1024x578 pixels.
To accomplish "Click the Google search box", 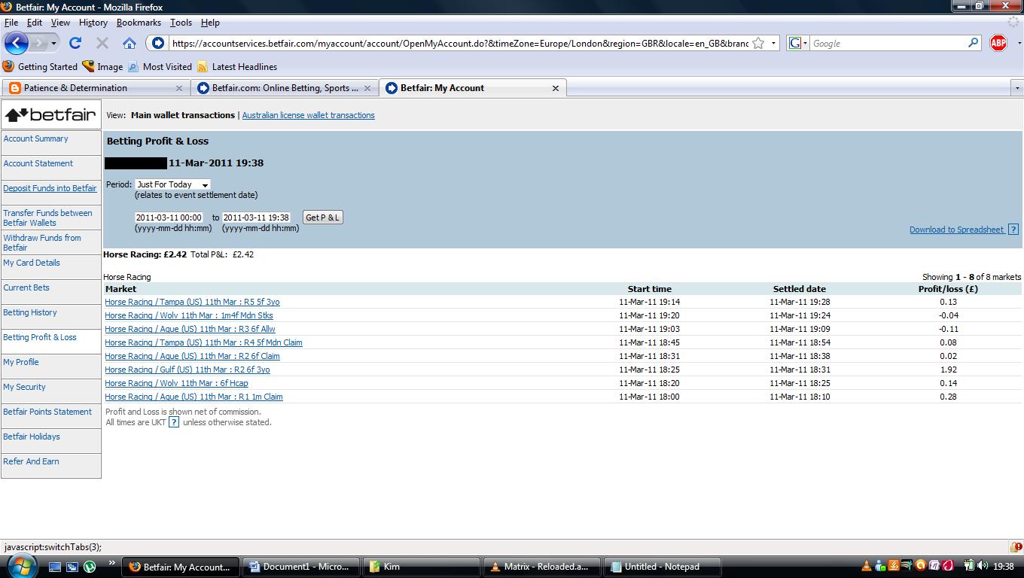I will [887, 43].
